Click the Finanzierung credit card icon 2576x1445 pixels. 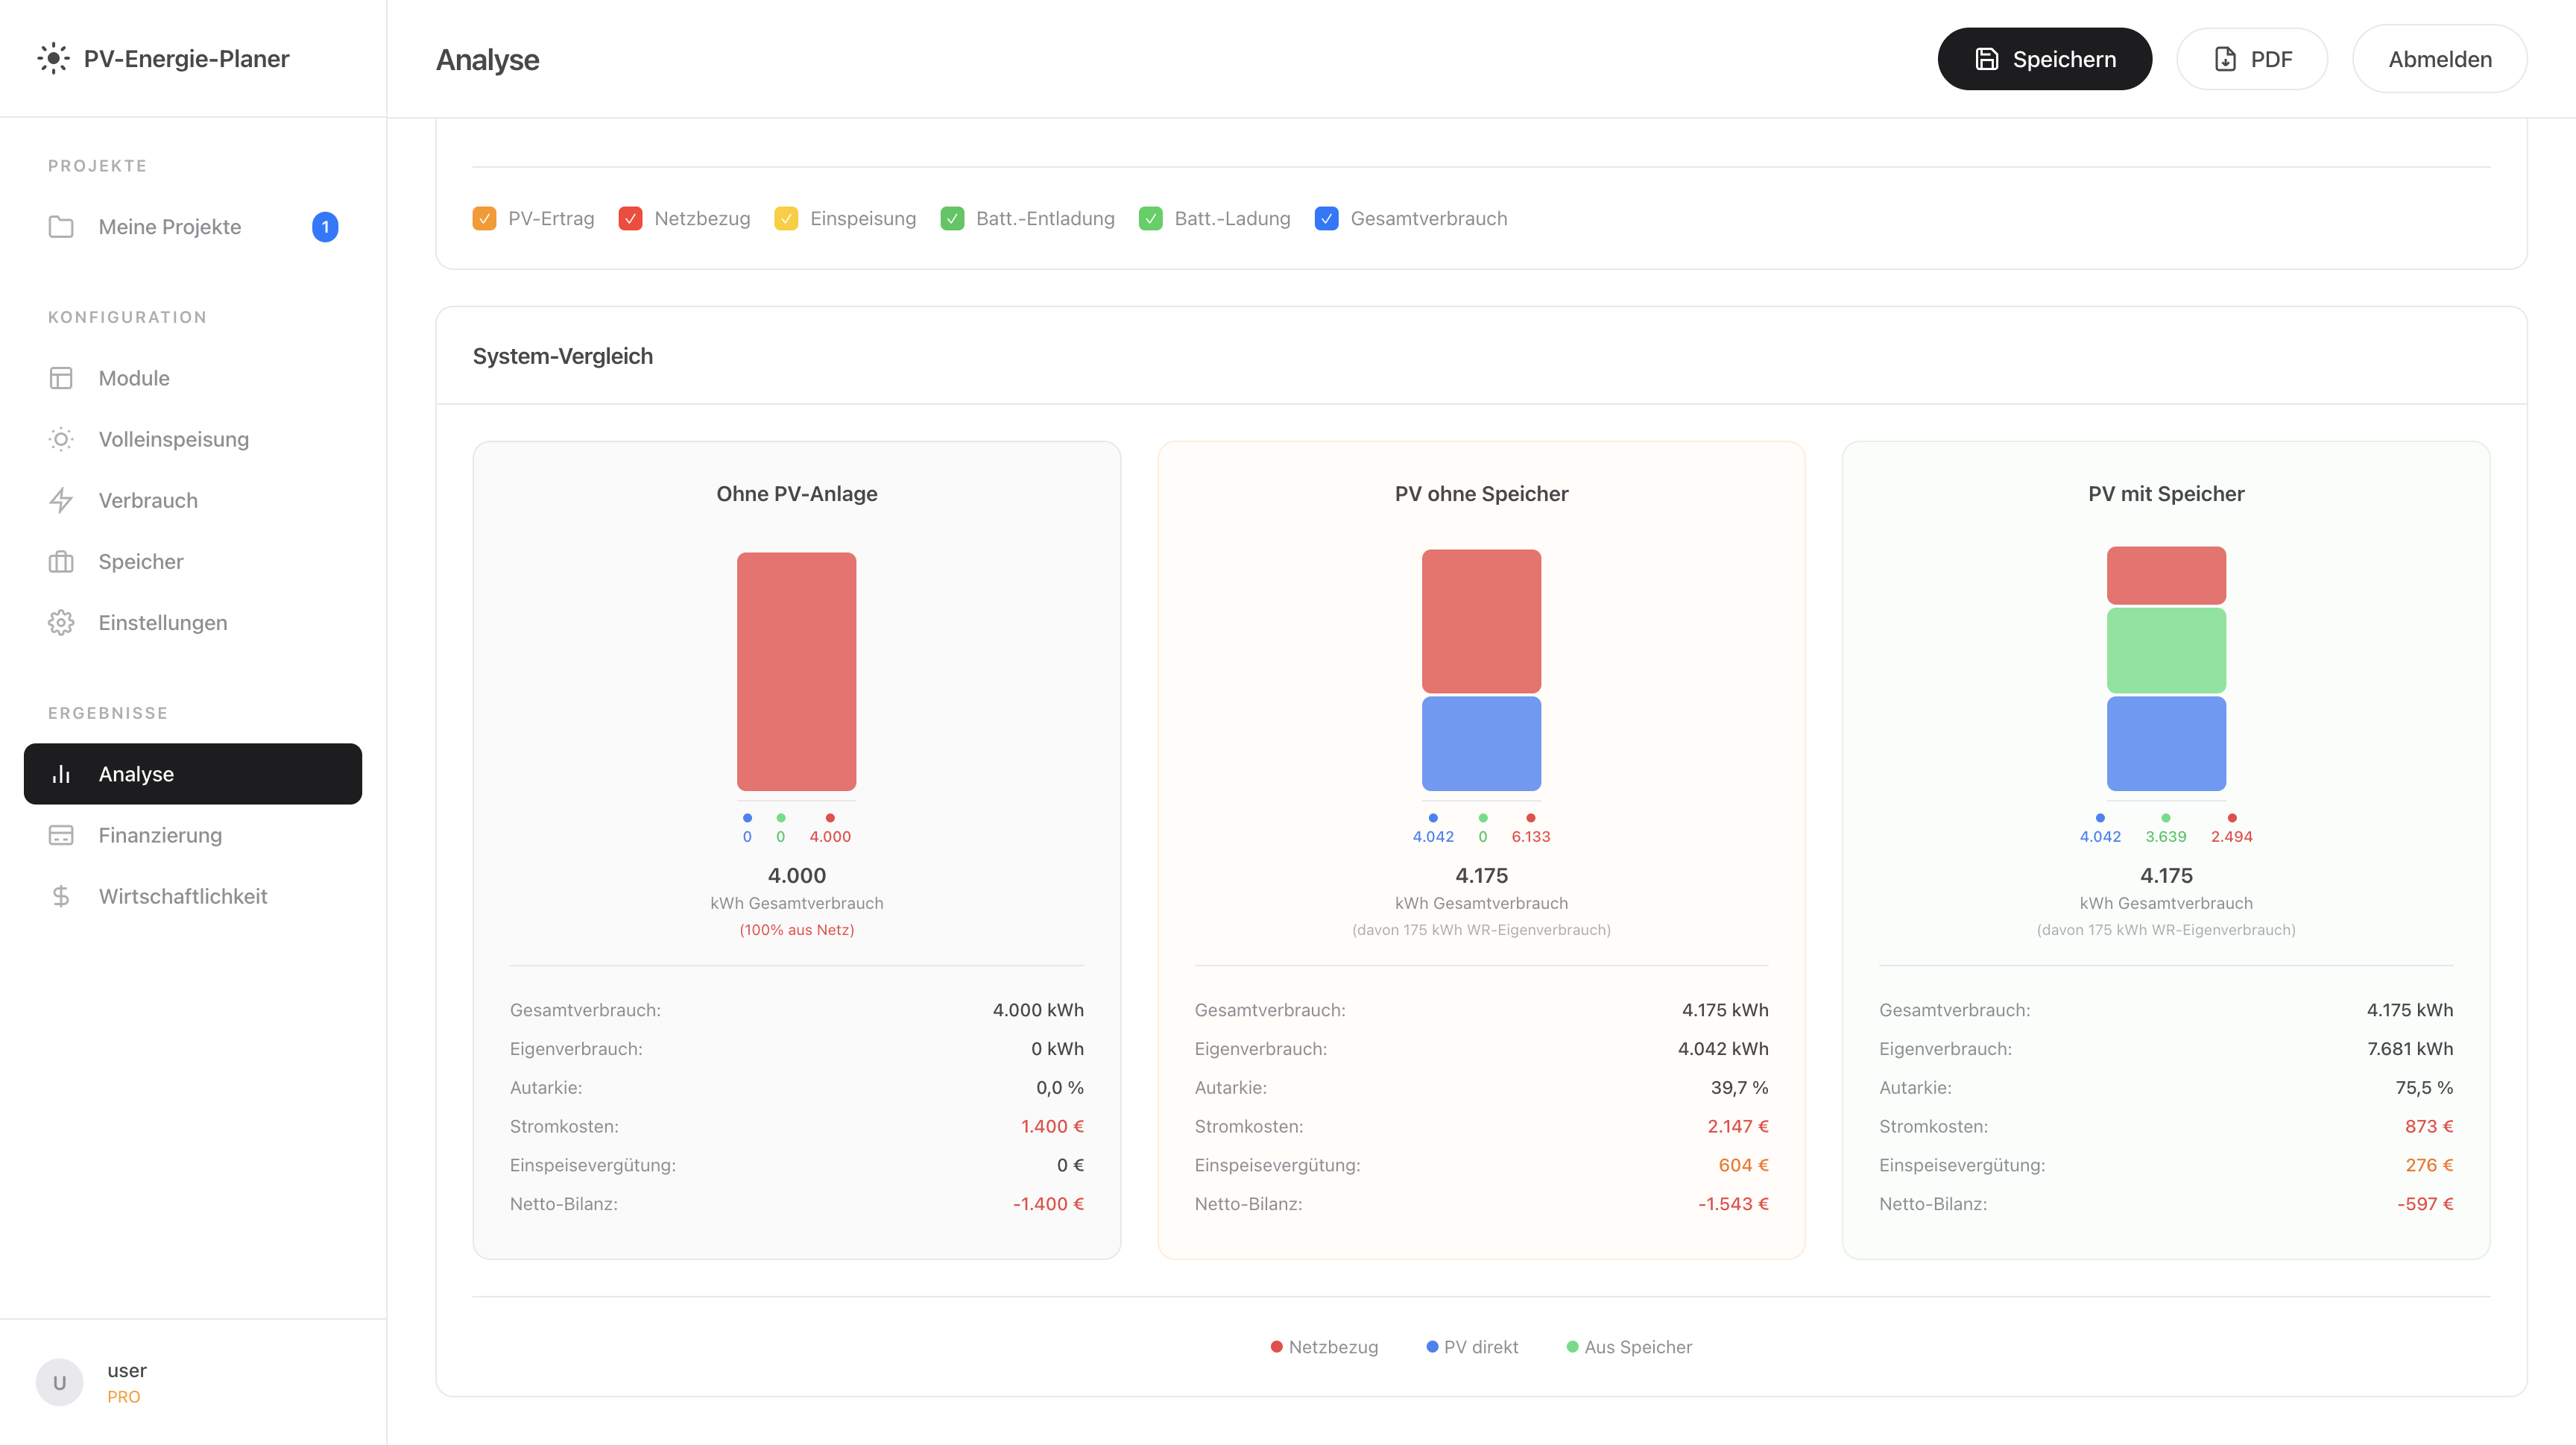point(61,835)
